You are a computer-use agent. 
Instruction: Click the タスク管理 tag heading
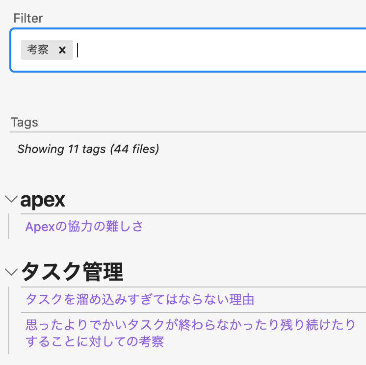(x=72, y=272)
